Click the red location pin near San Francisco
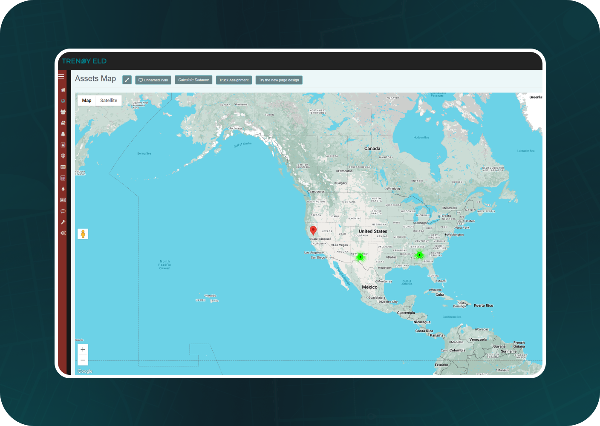 click(313, 230)
